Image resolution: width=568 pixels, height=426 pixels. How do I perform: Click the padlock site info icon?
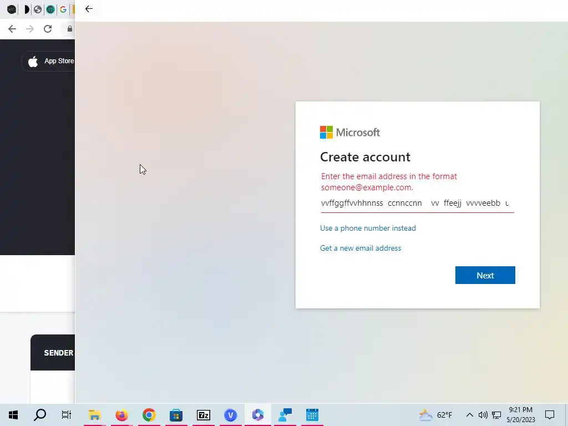pos(69,29)
